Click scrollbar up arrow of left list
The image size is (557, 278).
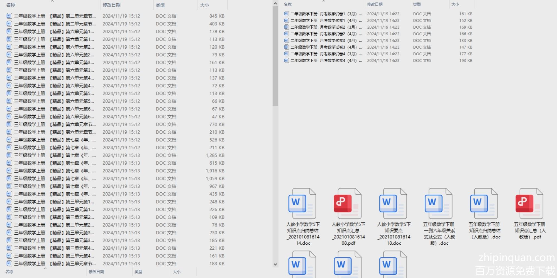point(275,4)
